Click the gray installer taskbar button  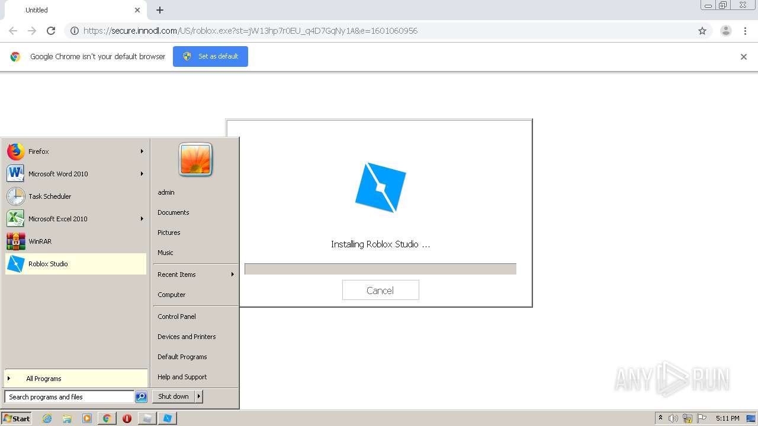click(147, 418)
